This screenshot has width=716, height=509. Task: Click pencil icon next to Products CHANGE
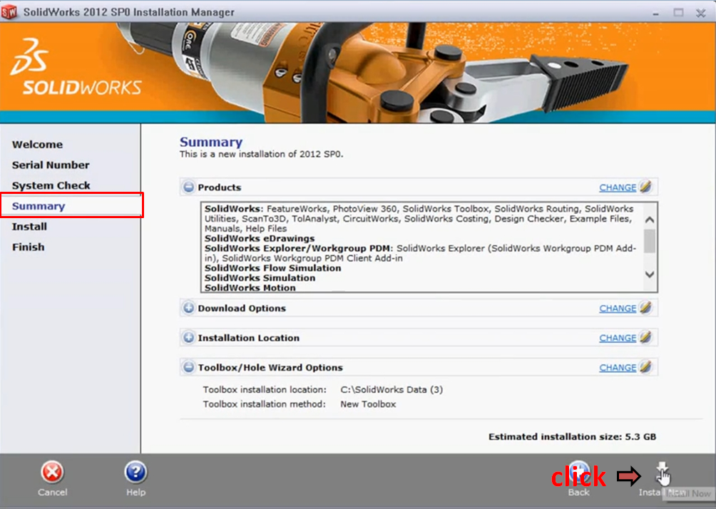pyautogui.click(x=645, y=186)
